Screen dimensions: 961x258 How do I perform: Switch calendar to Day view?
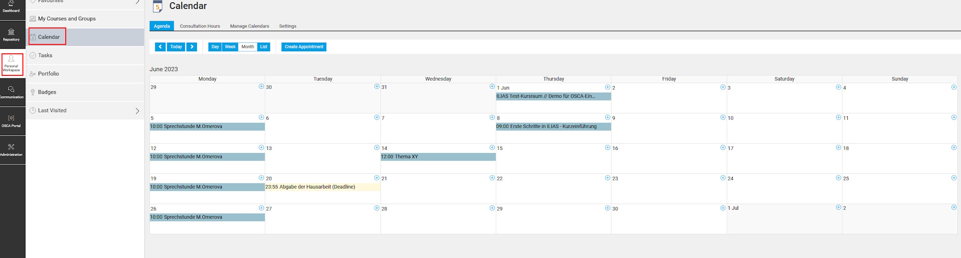[x=215, y=47]
